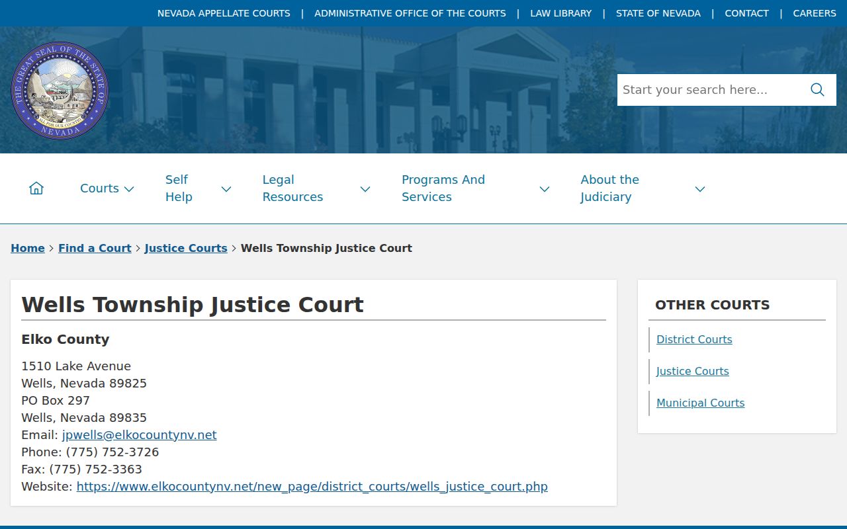The width and height of the screenshot is (847, 529).
Task: Click the Other Courts sidebar heading
Action: pos(712,305)
